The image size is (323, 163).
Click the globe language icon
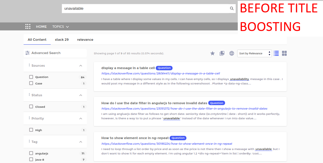(x=232, y=53)
